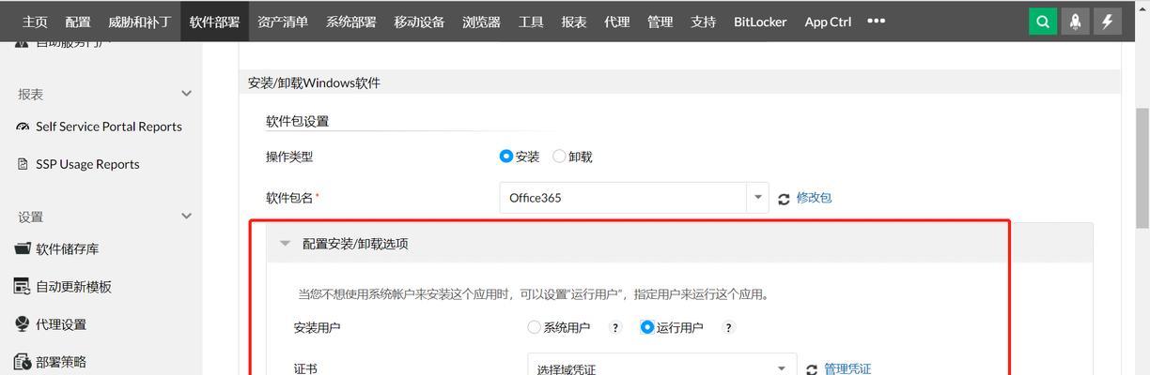The height and width of the screenshot is (375, 1150).
Task: Open the App Ctrl tab
Action: pyautogui.click(x=828, y=22)
